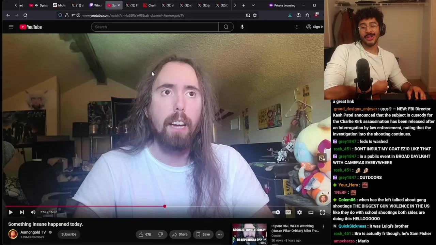Open YouTube settings three-dot menu
The height and width of the screenshot is (245, 436).
point(297,27)
